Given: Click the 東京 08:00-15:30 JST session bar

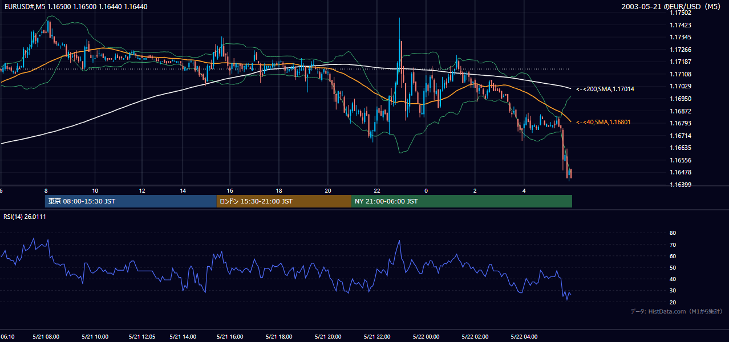Looking at the screenshot, I should (x=131, y=201).
